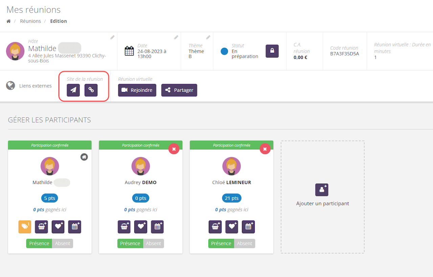
Task: Edit the meeting date pencil icon
Action: pos(176,37)
